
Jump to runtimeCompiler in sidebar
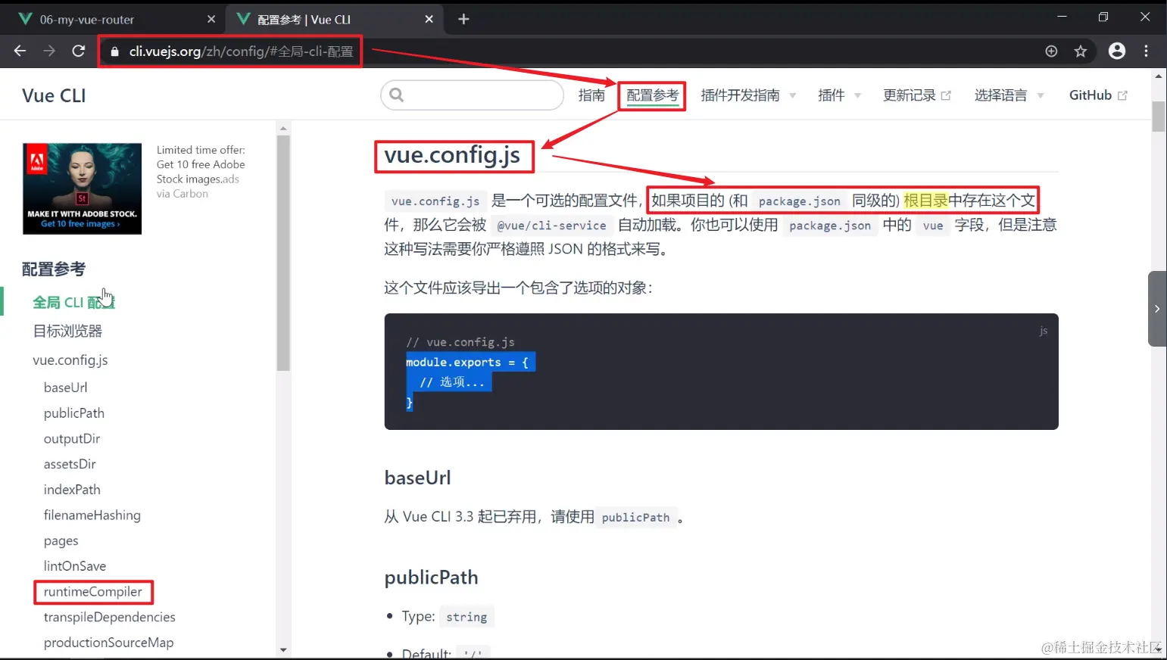(x=93, y=592)
